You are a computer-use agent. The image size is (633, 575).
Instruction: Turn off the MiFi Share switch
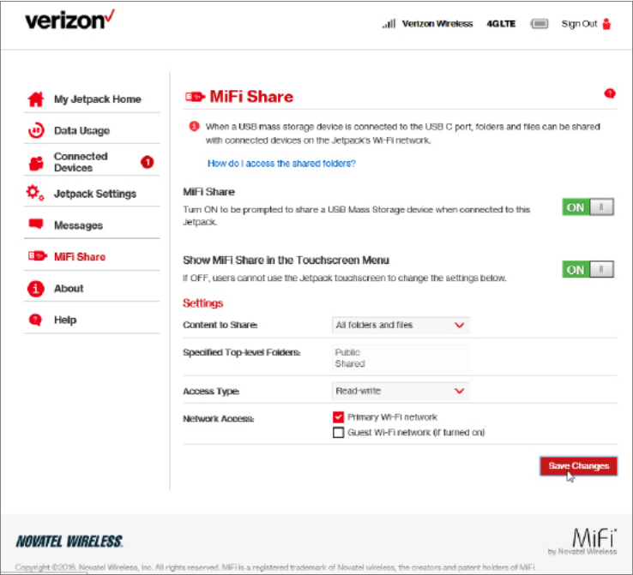(x=588, y=207)
